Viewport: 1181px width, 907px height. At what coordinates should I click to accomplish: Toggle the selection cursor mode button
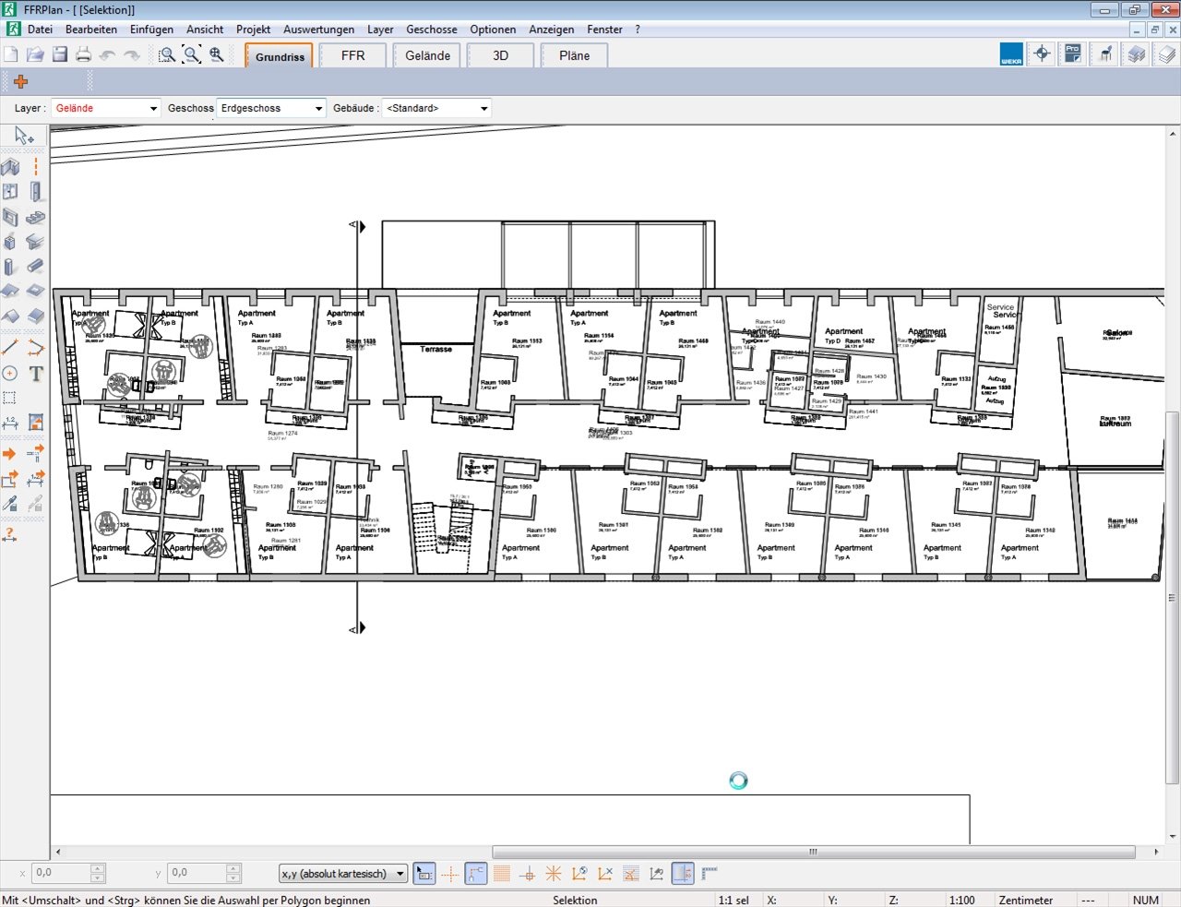(424, 873)
